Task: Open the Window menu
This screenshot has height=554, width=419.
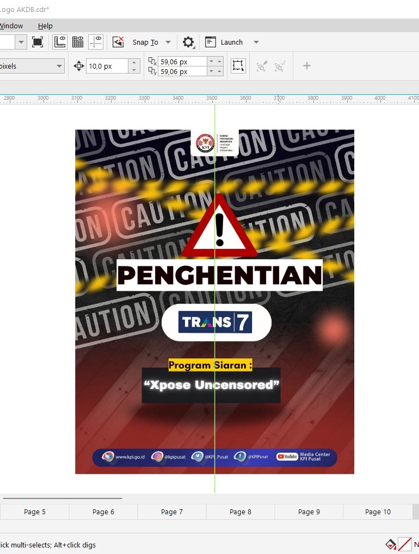Action: [x=11, y=26]
